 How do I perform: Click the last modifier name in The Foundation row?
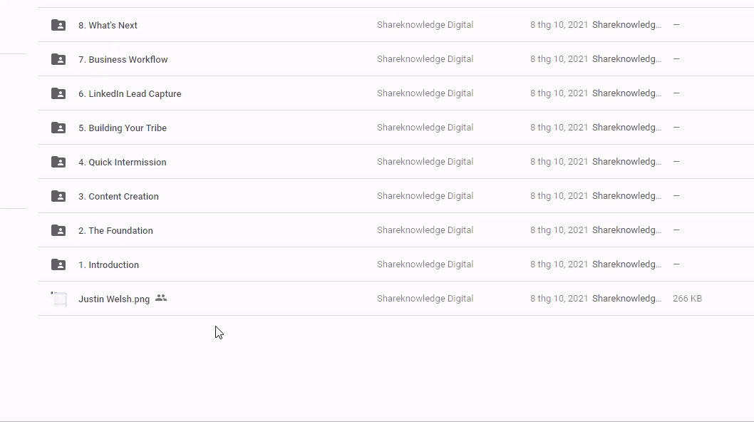[x=626, y=230]
